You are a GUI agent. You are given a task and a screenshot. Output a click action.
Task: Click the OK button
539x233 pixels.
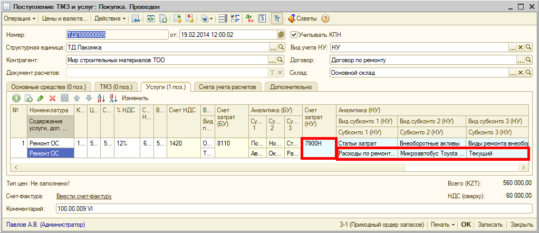(466, 225)
